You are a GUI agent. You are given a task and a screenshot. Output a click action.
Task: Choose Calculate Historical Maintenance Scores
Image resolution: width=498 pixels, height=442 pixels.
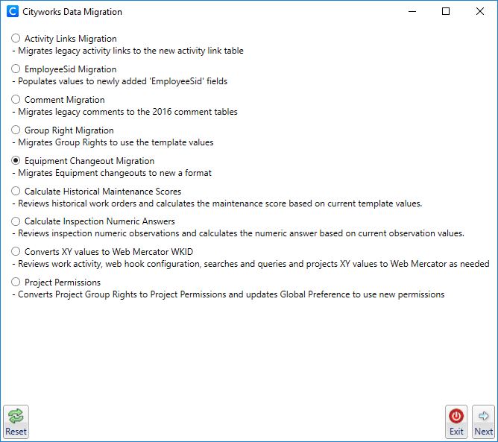click(x=16, y=192)
